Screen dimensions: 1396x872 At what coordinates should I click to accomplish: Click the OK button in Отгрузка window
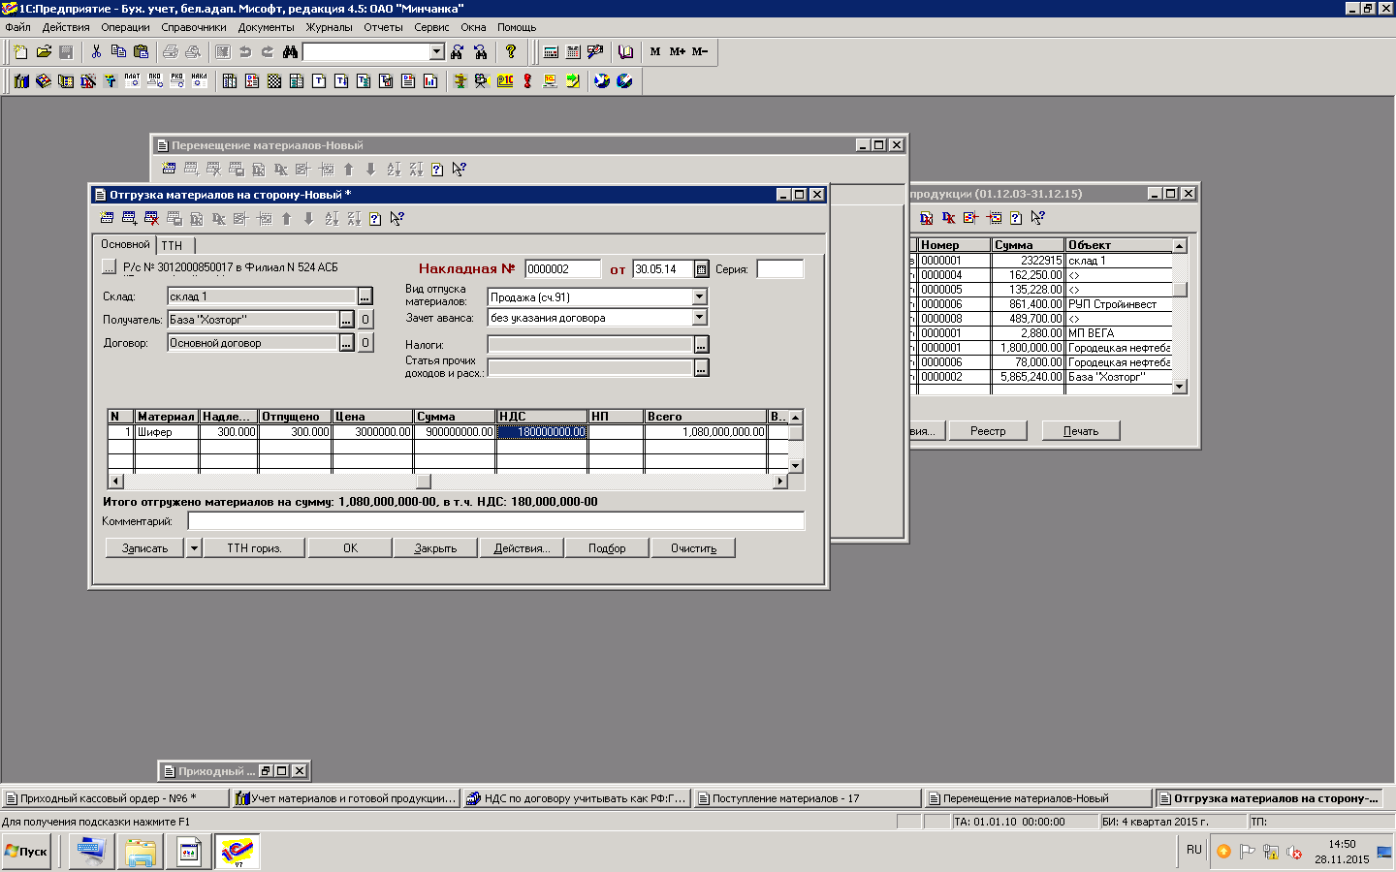350,548
